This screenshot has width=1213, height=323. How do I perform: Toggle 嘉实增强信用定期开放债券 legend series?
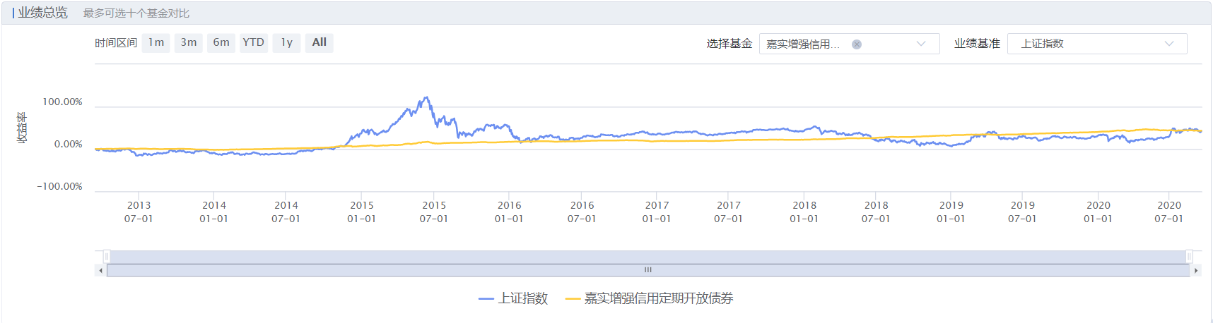point(650,299)
